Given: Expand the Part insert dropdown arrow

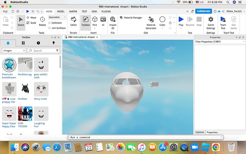Looking at the screenshot, I should point(95,28).
